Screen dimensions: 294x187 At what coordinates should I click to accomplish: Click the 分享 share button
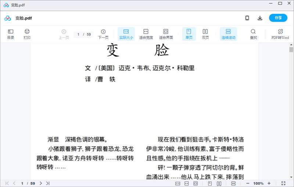coord(278,18)
